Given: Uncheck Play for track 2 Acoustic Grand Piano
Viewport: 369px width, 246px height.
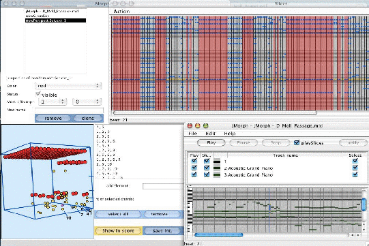Looking at the screenshot, I should pyautogui.click(x=194, y=168).
